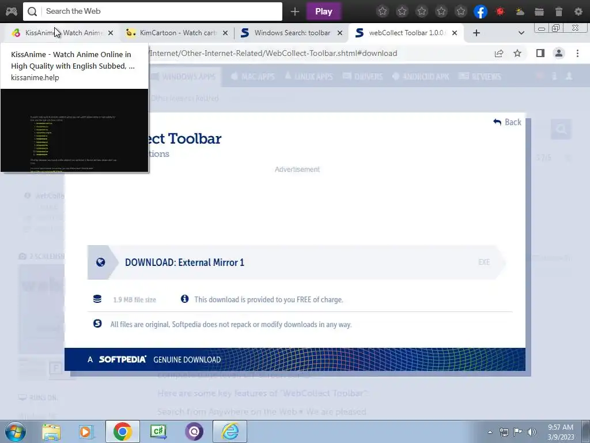Open ANDROID APK menu item

click(421, 77)
